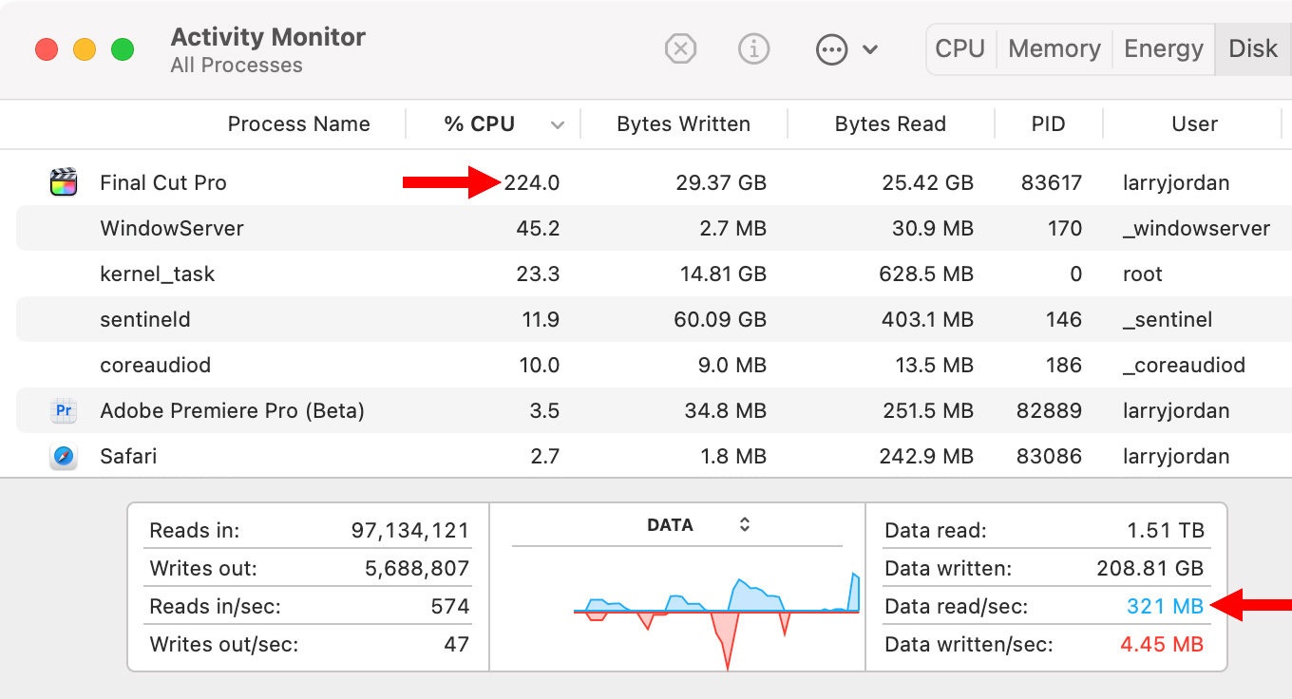This screenshot has height=699, width=1292.
Task: Sort by the Bytes Read column header
Action: click(890, 123)
